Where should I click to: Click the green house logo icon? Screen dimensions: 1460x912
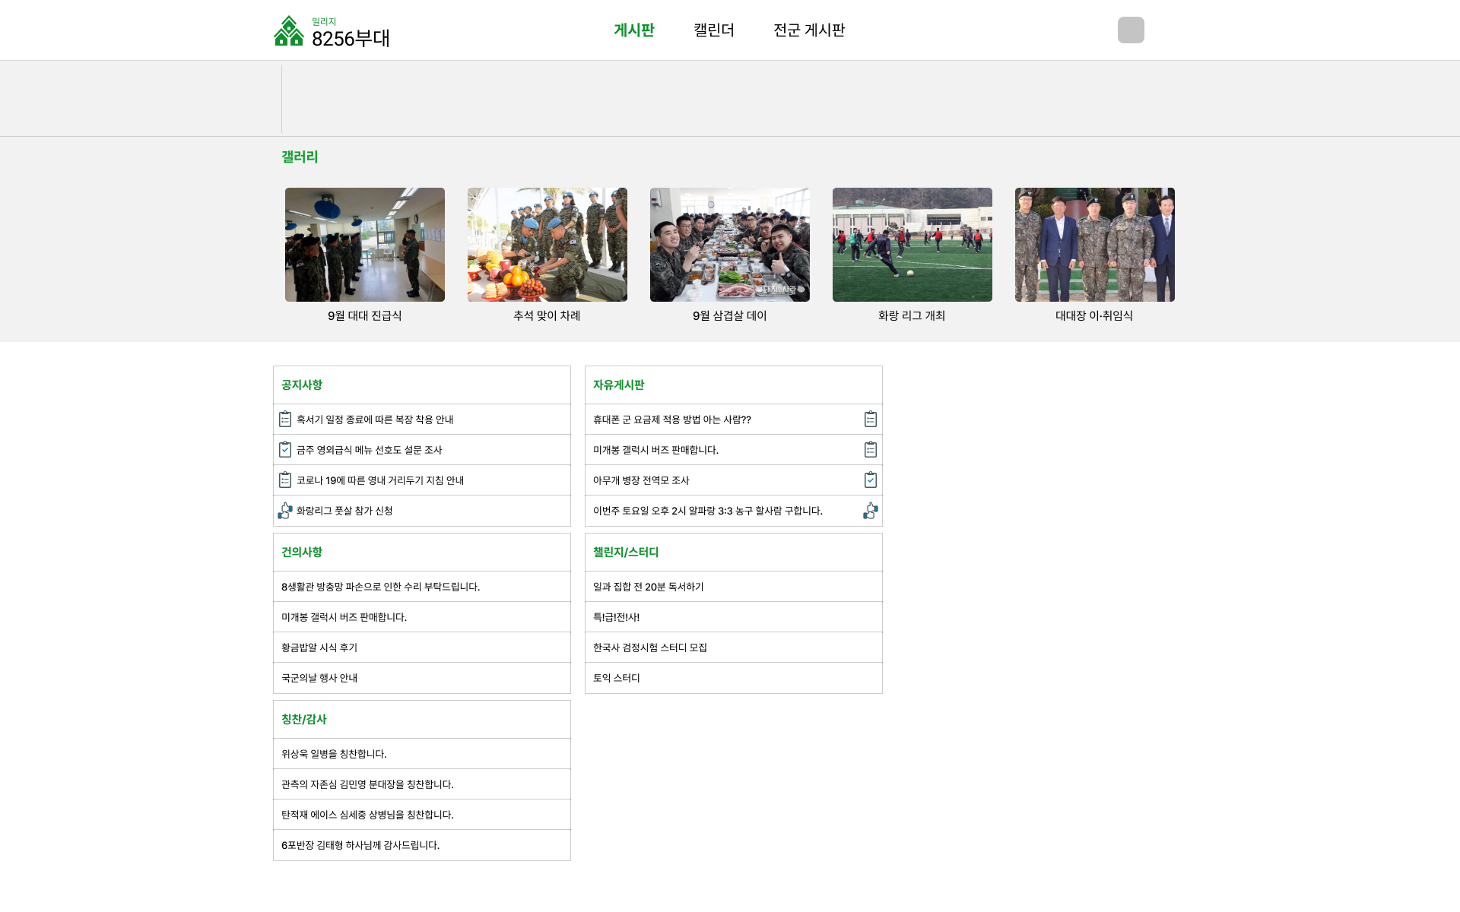pos(289,30)
